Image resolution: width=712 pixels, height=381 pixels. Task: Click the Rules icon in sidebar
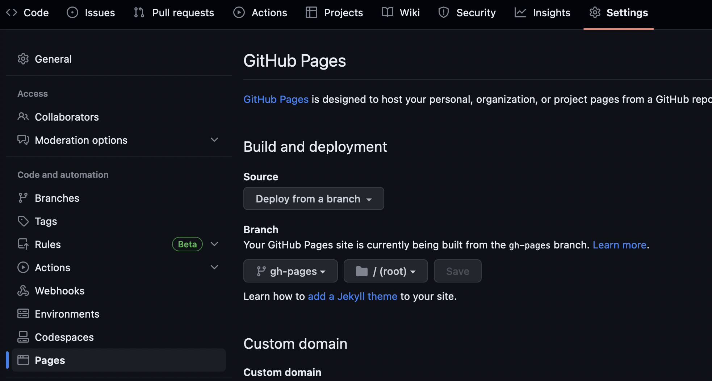point(23,244)
